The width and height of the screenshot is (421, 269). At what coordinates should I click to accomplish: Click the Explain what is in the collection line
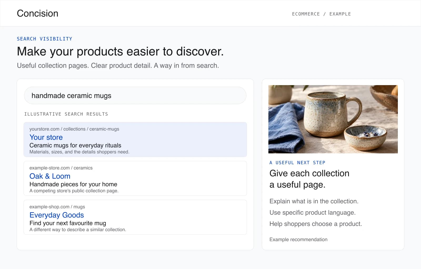(x=314, y=201)
